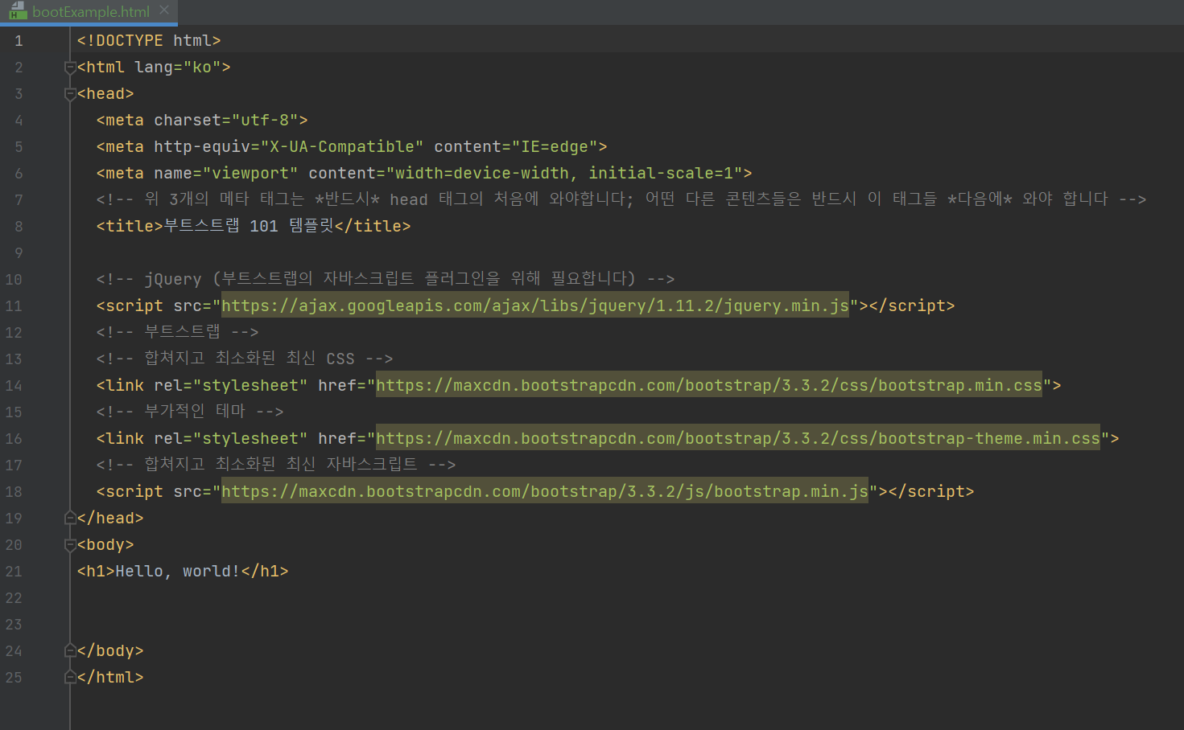Click the 최신 CSS comment on line 13
The height and width of the screenshot is (730, 1184).
pos(245,359)
